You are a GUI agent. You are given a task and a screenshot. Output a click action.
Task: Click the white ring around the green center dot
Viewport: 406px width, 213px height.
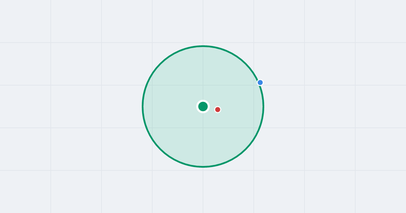coord(203,101)
